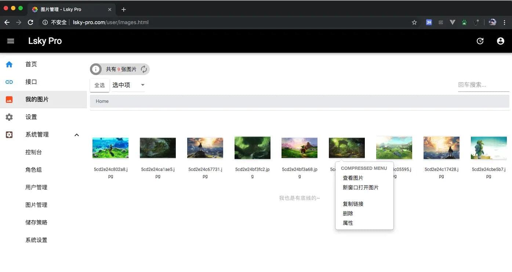Image resolution: width=512 pixels, height=272 pixels.
Task: Click the Lsky Pro logo title
Action: [x=45, y=41]
